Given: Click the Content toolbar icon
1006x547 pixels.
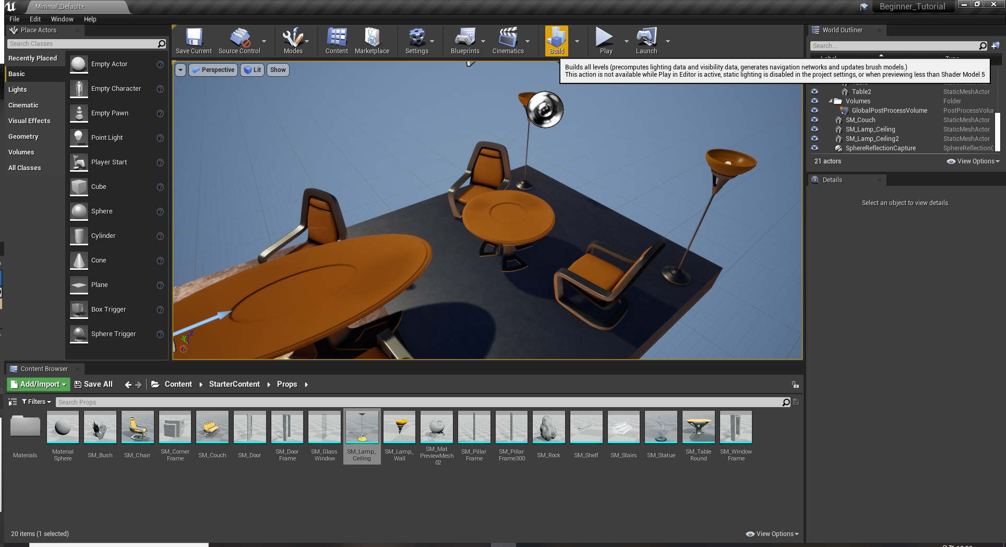Looking at the screenshot, I should pyautogui.click(x=337, y=41).
